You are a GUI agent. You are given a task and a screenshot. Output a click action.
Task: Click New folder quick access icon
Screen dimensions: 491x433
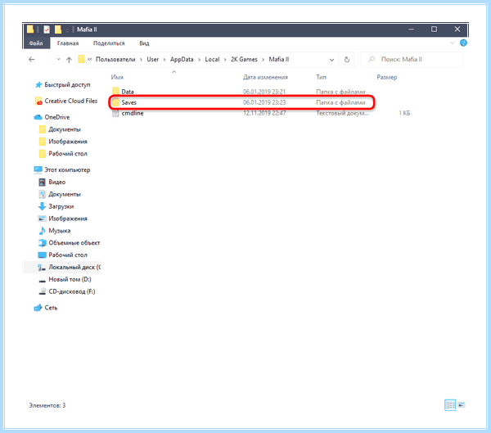coord(58,29)
